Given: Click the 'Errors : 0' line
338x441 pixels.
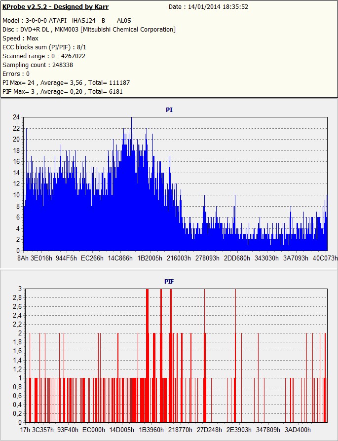Looking at the screenshot, I should point(16,74).
